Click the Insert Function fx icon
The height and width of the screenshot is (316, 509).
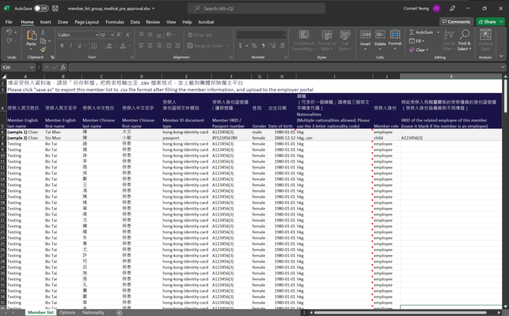click(x=62, y=67)
